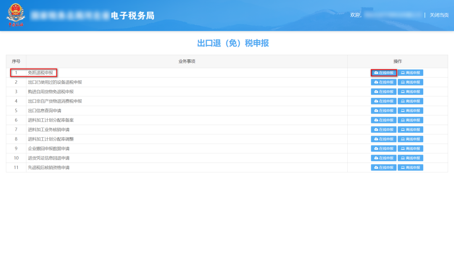Click the 电子税务局 header title

(x=132, y=16)
